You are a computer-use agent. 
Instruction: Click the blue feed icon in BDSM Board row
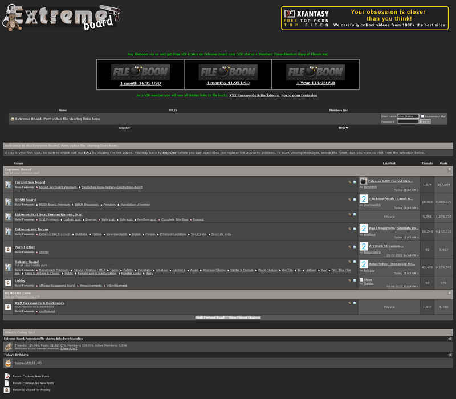[x=355, y=199]
